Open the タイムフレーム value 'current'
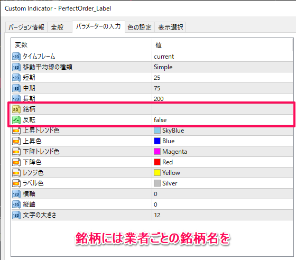Viewport: 296px width, 260px height. point(164,57)
